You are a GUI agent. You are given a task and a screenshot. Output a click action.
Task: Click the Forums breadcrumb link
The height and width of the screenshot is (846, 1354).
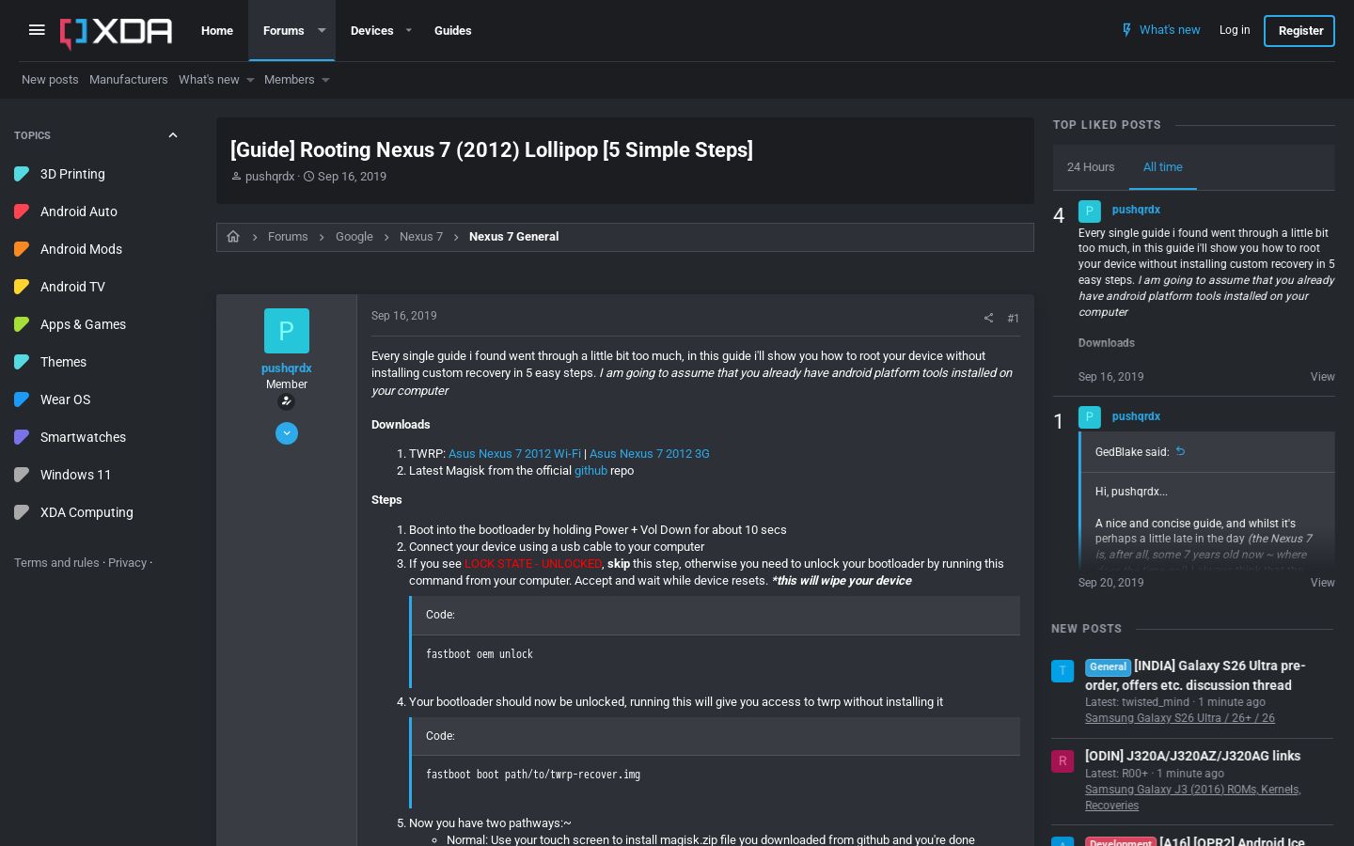tap(288, 237)
